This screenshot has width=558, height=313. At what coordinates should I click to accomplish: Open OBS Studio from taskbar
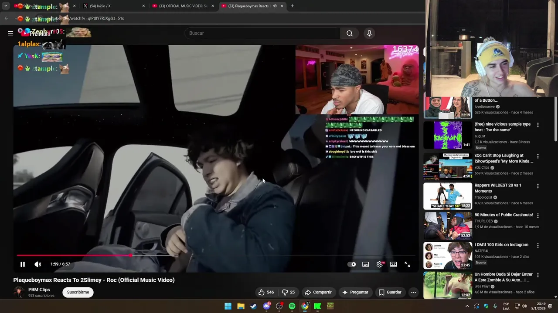(279, 306)
